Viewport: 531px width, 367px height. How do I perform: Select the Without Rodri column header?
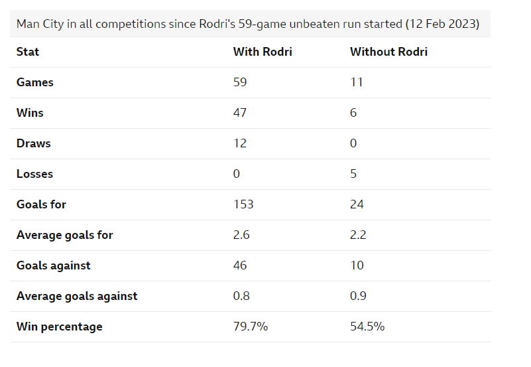388,52
